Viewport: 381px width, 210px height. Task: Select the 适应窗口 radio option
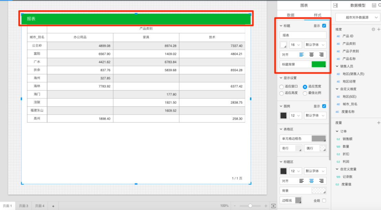281,87
